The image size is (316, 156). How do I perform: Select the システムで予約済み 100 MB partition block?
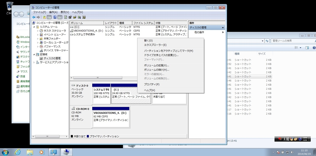(x=101, y=94)
